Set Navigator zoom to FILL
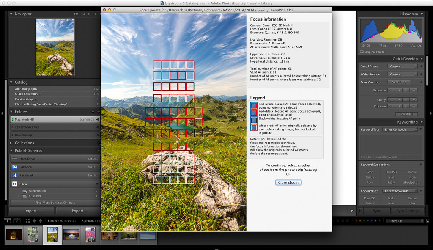This screenshot has height=250, width=433. [x=83, y=14]
